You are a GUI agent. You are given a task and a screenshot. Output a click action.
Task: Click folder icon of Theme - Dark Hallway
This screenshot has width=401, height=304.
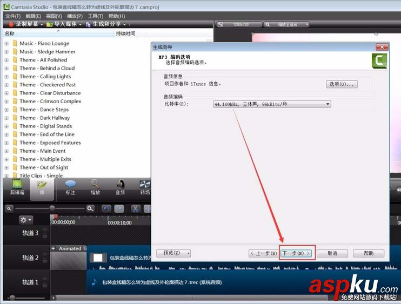[x=15, y=118]
